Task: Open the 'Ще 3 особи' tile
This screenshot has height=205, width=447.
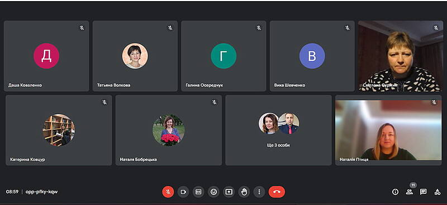Action: point(278,130)
